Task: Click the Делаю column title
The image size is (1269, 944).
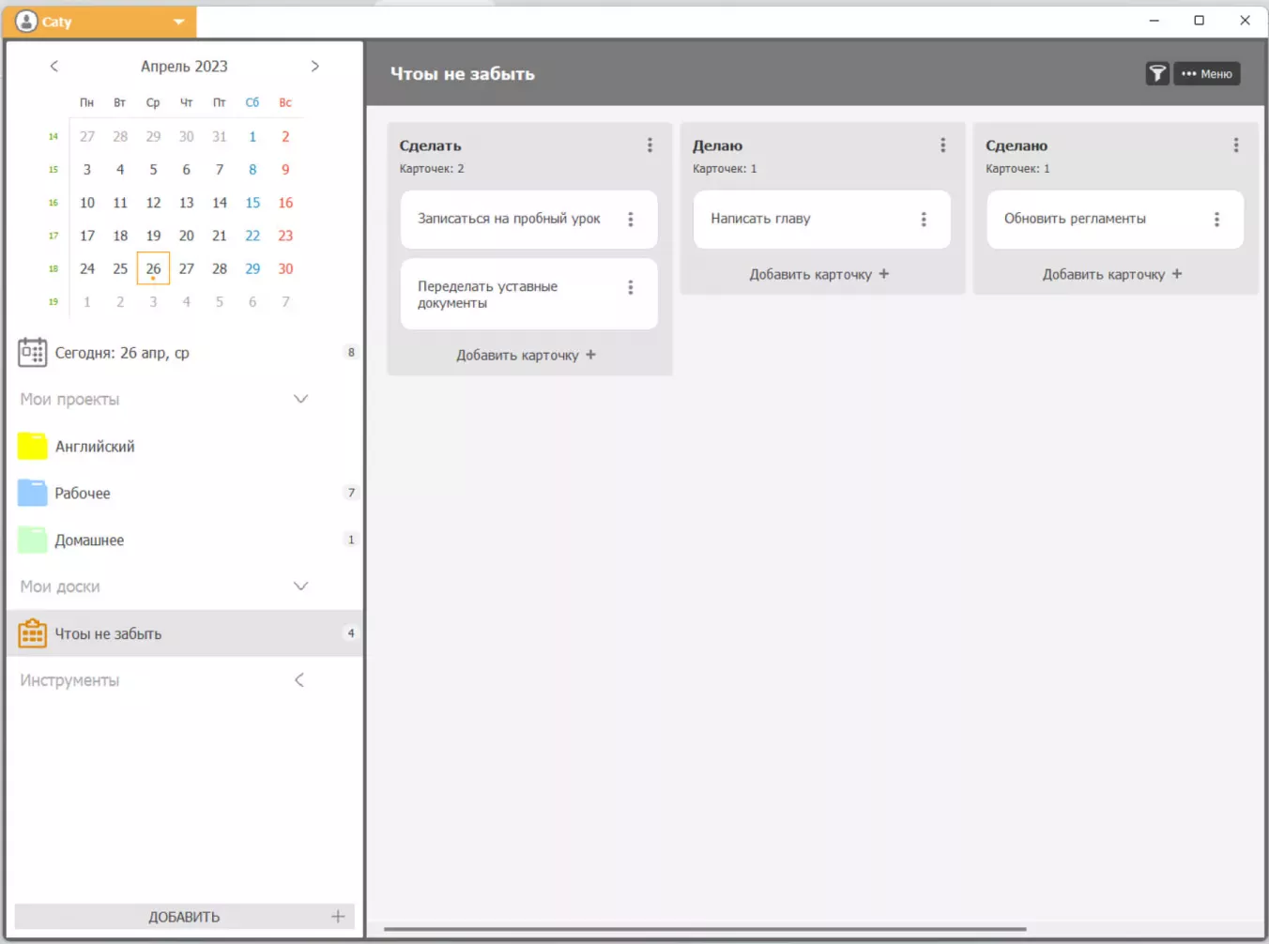Action: 717,145
